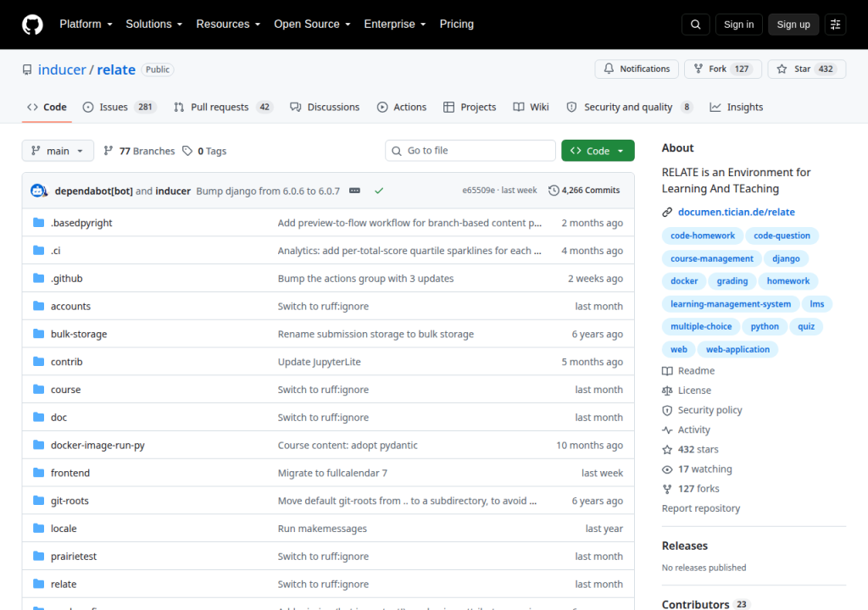Click the Notifications button
Image resolution: width=868 pixels, height=610 pixels.
click(637, 69)
